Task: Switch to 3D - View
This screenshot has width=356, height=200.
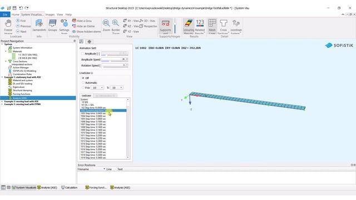Action: tap(147, 21)
